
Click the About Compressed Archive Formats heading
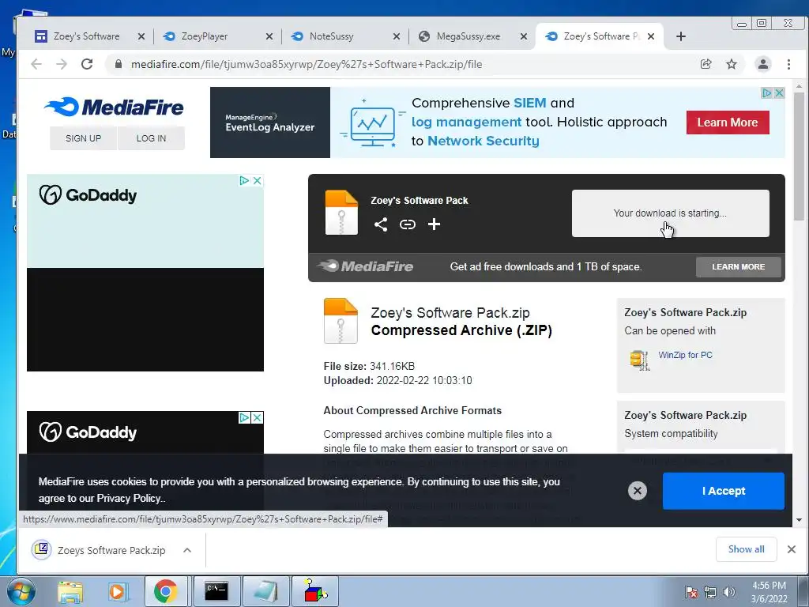412,410
